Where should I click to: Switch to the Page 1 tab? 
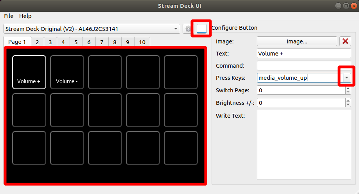(x=17, y=42)
